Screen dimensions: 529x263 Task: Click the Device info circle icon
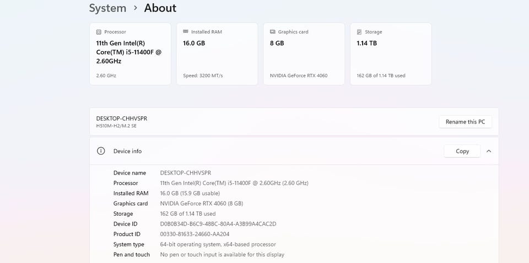(101, 151)
